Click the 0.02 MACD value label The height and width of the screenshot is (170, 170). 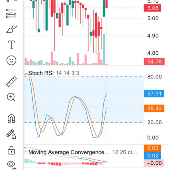152,156
